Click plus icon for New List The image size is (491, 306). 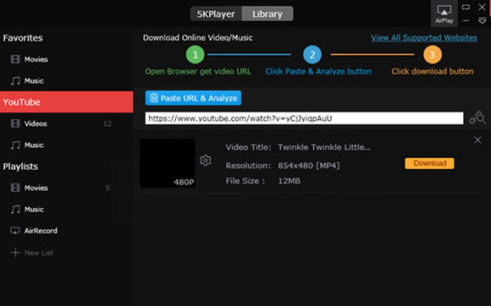(15, 253)
